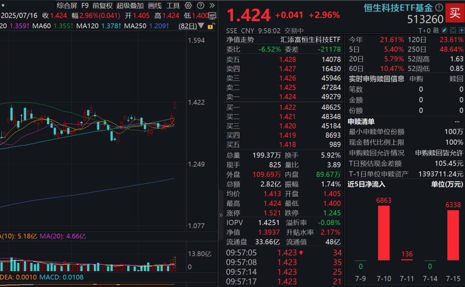Click the pencil edit icon beside T+0 融

[444, 30]
